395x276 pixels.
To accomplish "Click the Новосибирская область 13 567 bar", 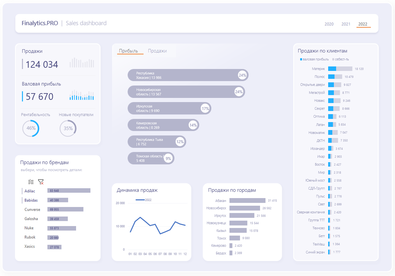I will [186, 92].
